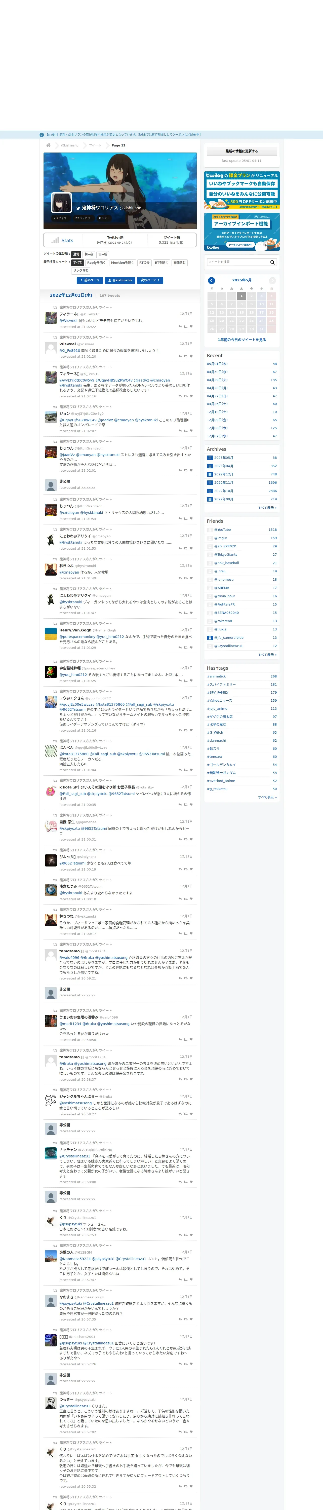Click the info icon in top notice bar
This screenshot has height=1510, width=323.
(x=42, y=135)
